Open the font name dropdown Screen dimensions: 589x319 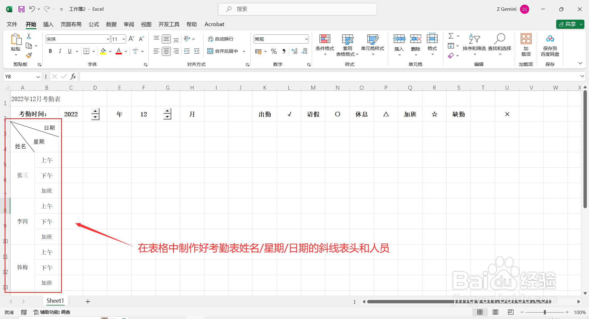pos(108,39)
